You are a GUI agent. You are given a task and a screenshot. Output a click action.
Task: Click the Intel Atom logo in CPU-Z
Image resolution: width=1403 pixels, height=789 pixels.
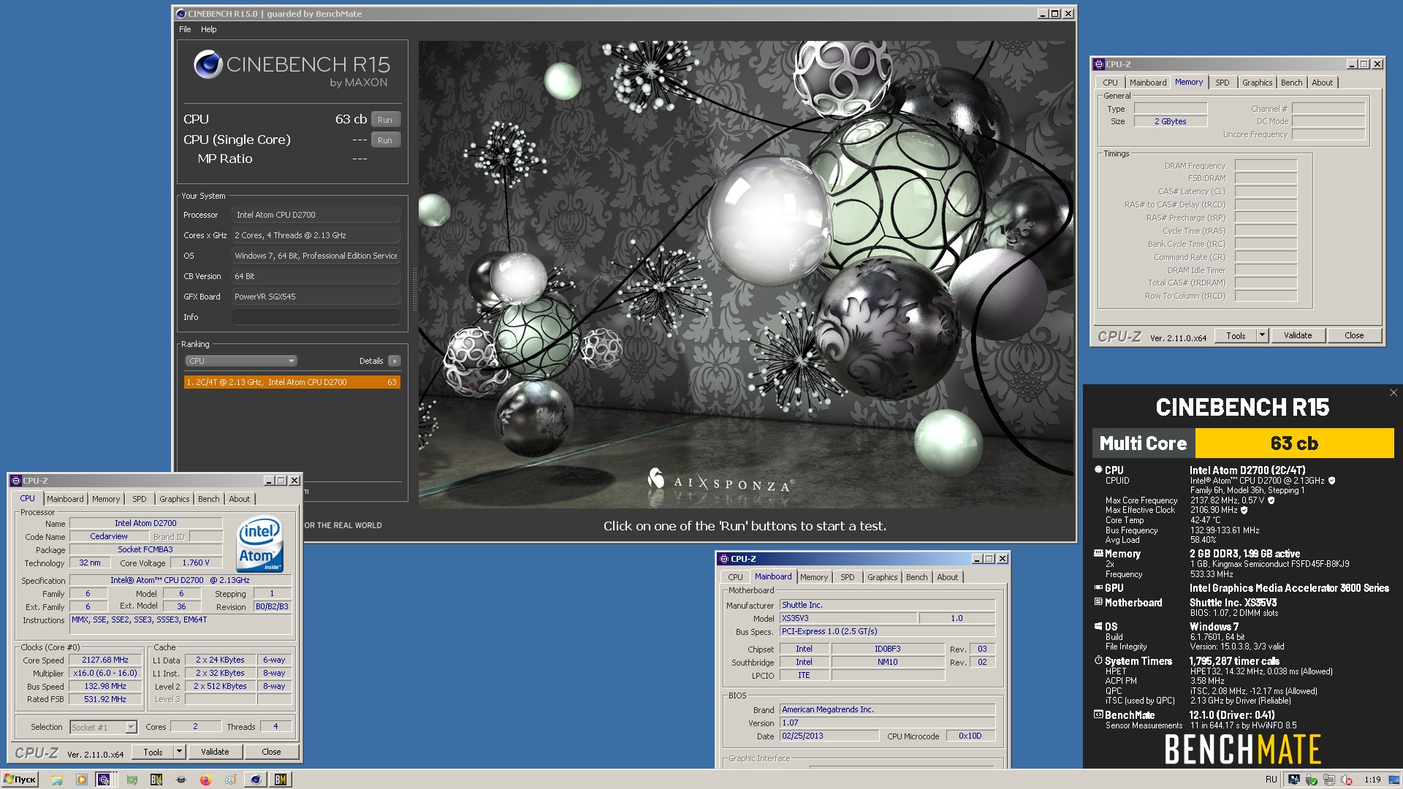click(x=260, y=544)
